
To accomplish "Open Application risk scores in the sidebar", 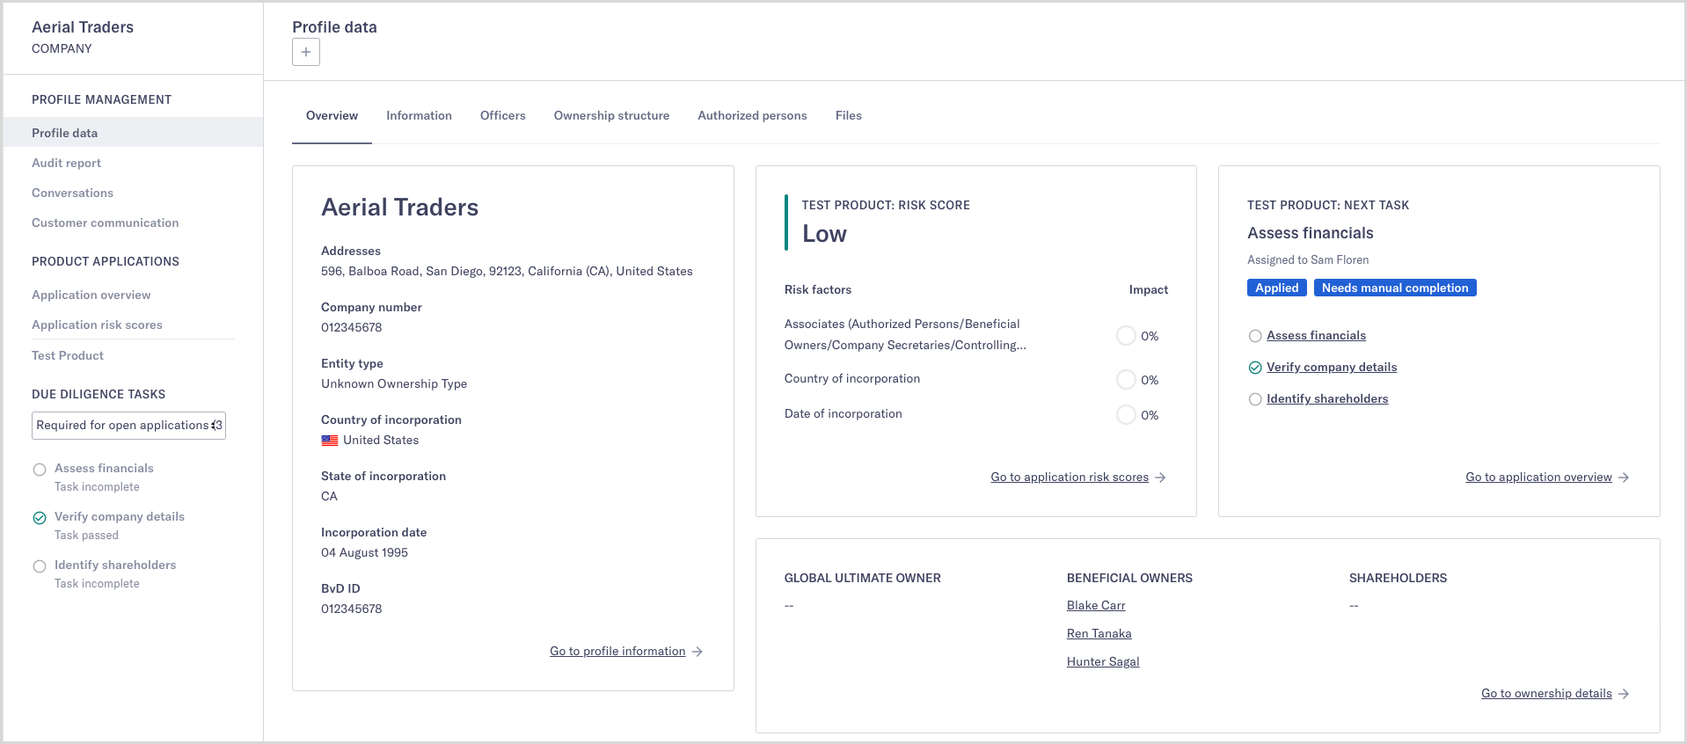I will click(x=97, y=325).
